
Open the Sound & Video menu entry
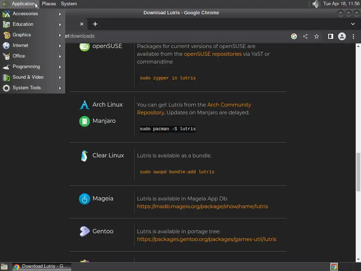(x=32, y=77)
